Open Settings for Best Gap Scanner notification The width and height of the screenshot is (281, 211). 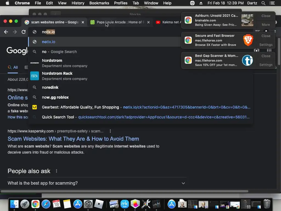[266, 65]
